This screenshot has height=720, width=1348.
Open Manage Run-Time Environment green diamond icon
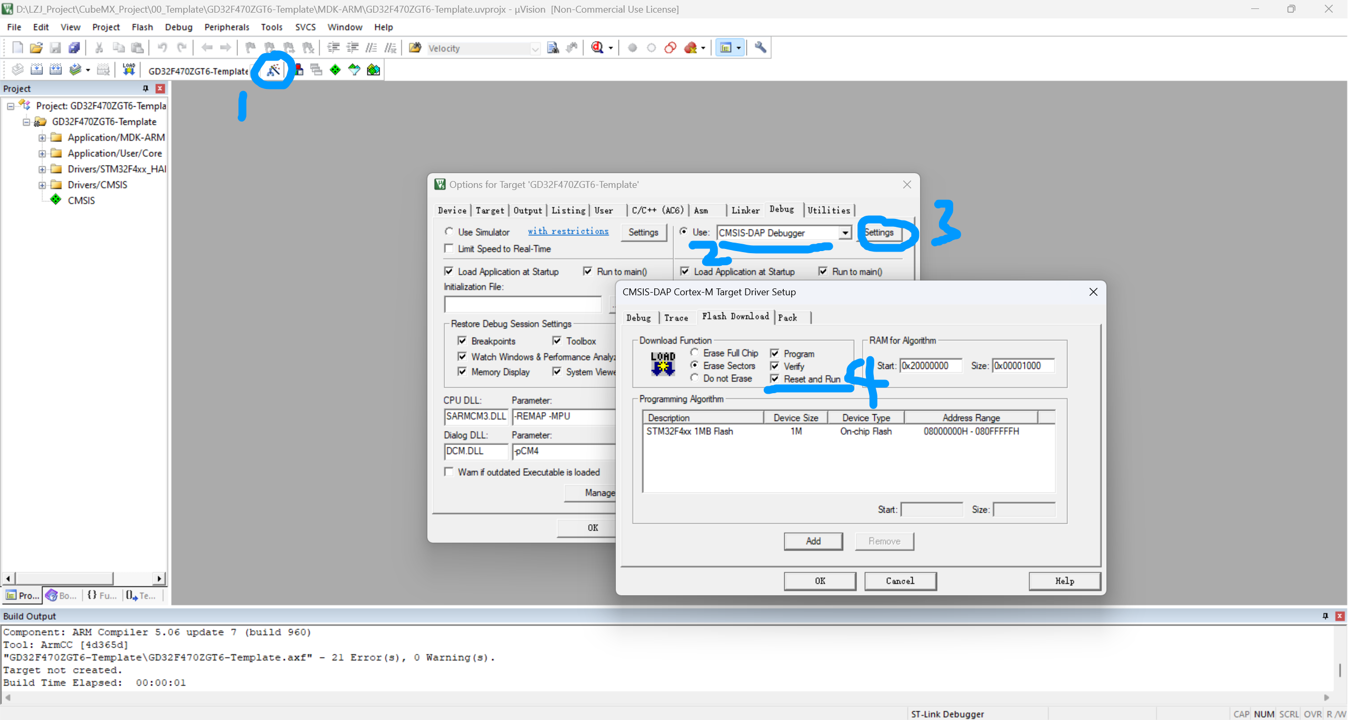pyautogui.click(x=335, y=70)
